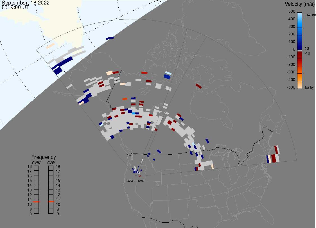316x228 pixels.
Task: Click the "toward" label on the color bar
Action: coord(310,15)
